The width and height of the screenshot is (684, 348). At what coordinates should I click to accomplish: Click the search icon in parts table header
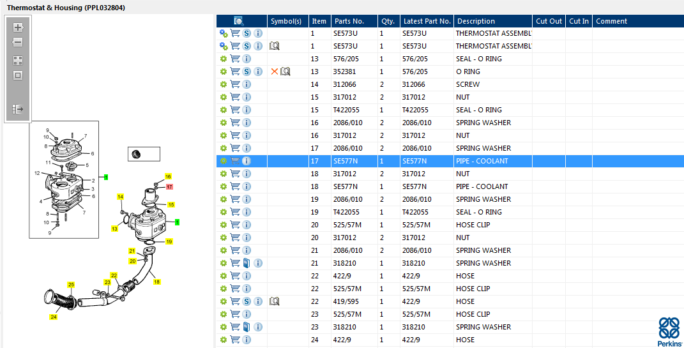(239, 21)
